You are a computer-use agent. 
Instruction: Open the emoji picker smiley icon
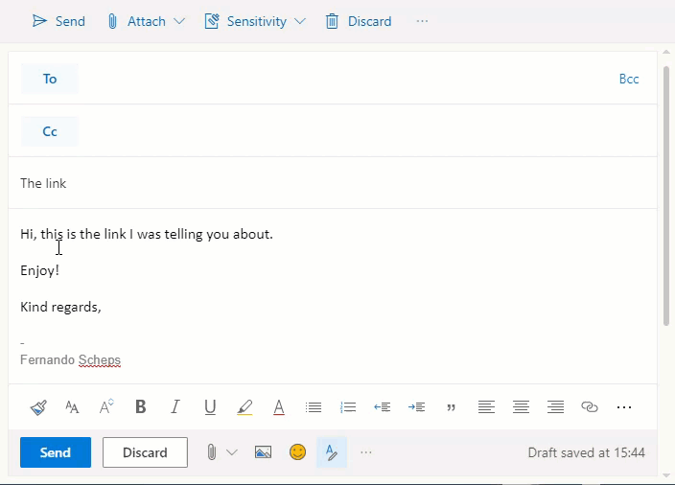298,452
